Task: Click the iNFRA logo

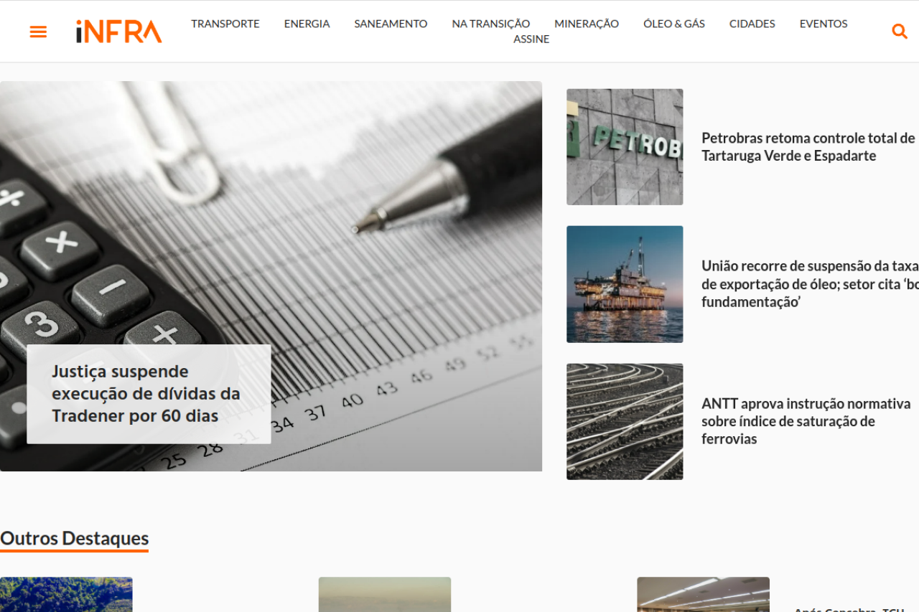Action: tap(119, 32)
